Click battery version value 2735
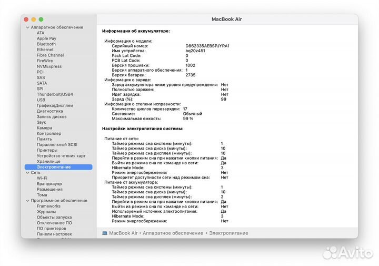 [191, 75]
